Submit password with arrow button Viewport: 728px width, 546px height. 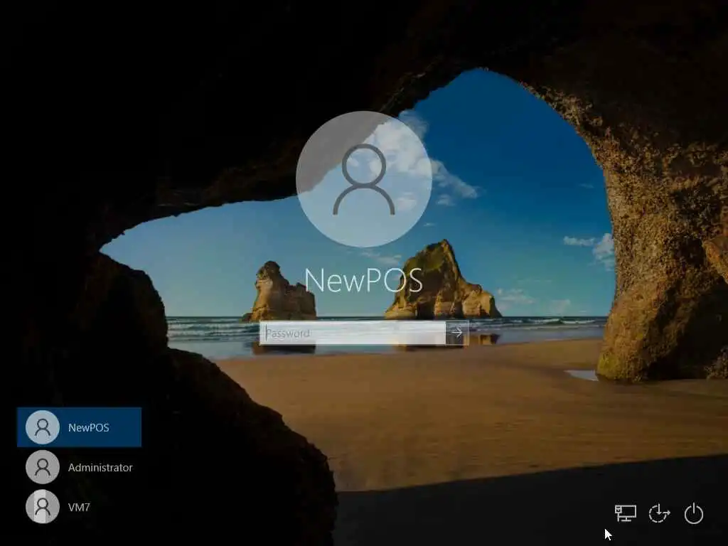click(457, 333)
